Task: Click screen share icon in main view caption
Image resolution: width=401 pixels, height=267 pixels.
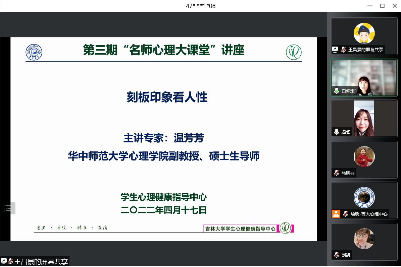Action: [x=4, y=261]
